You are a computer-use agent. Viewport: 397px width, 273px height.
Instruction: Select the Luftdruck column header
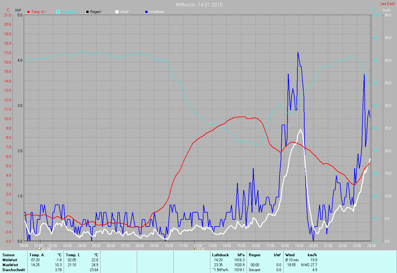pyautogui.click(x=221, y=255)
